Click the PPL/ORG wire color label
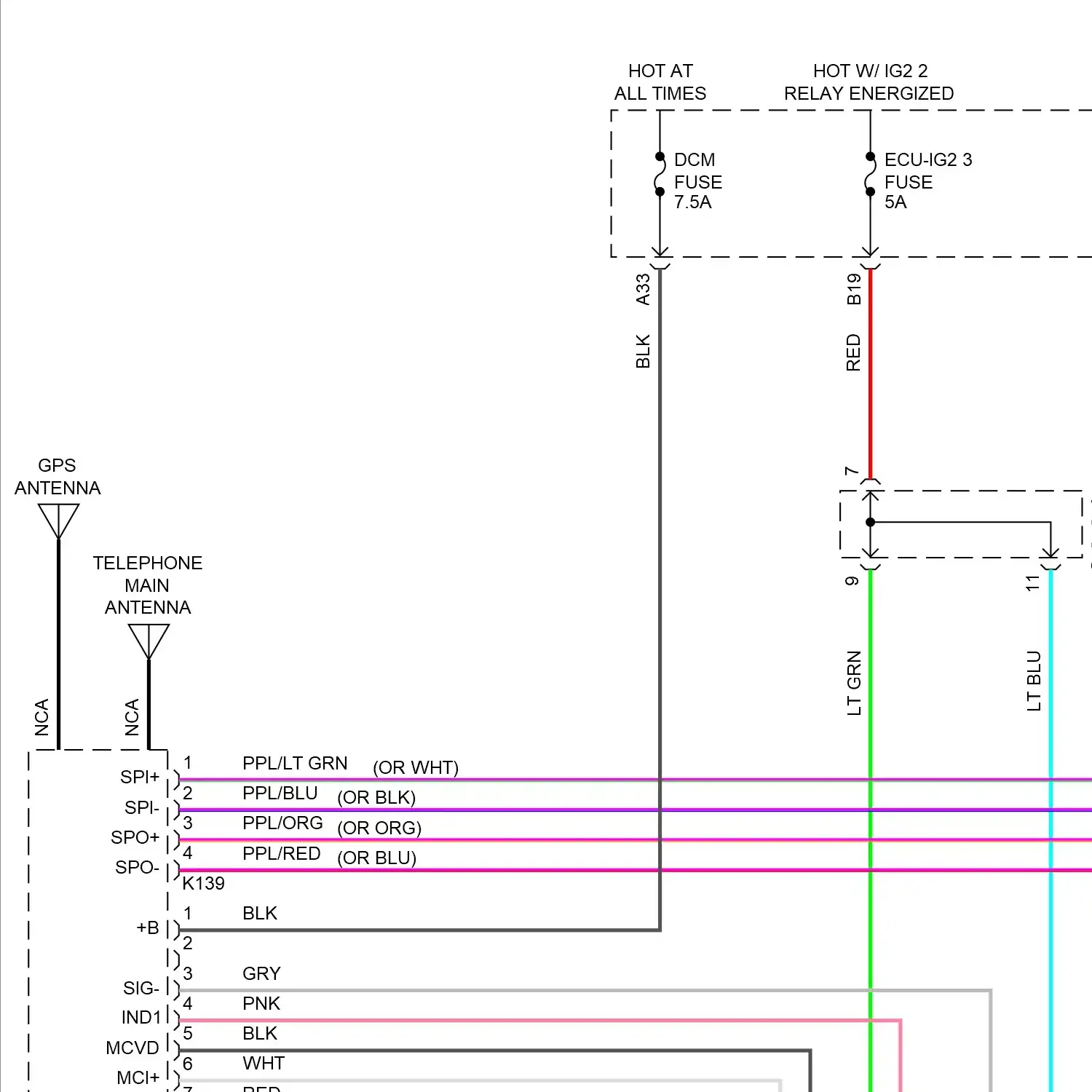This screenshot has height=1092, width=1092. [282, 823]
